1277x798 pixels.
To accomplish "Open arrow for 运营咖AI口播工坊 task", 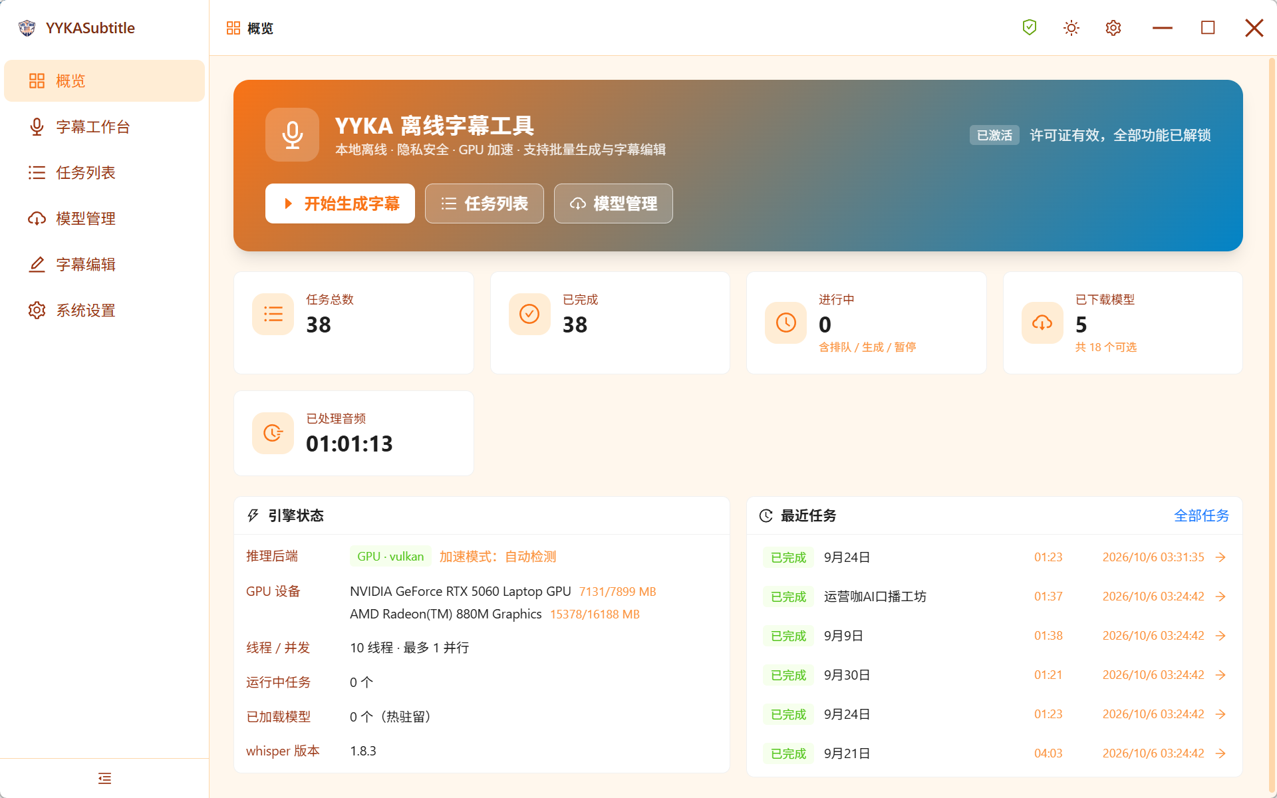I will point(1220,597).
